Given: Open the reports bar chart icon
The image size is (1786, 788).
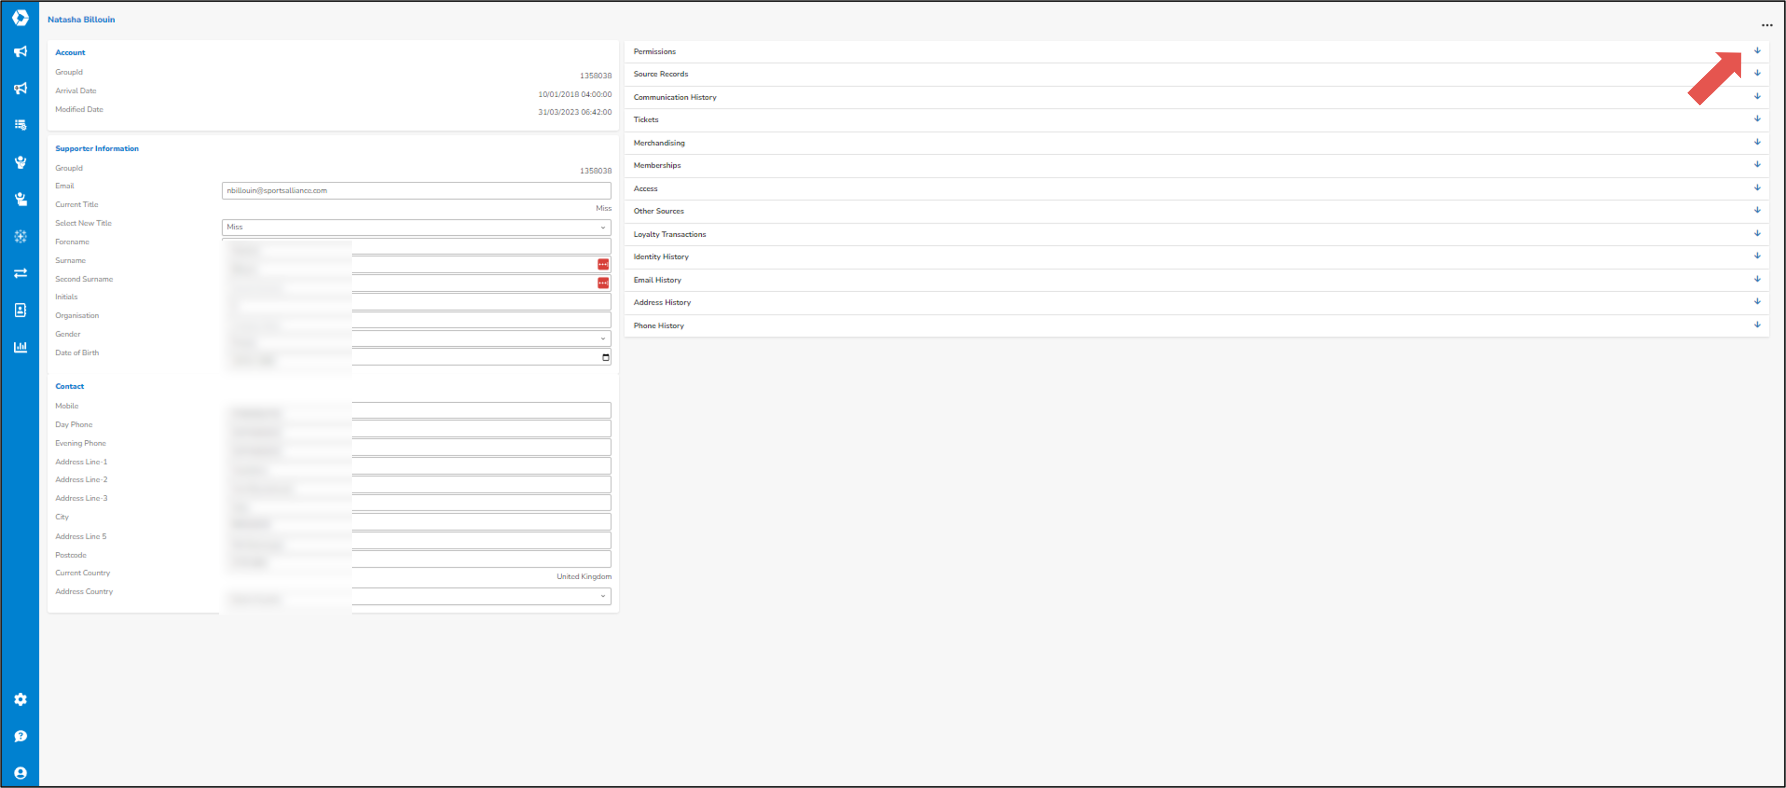Looking at the screenshot, I should point(20,347).
